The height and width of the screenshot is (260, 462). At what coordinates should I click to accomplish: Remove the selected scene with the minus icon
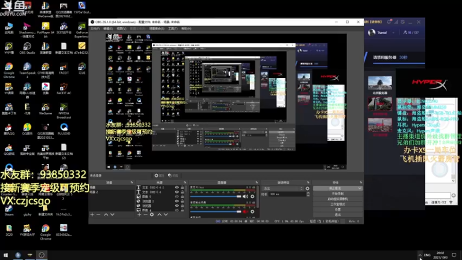coord(98,214)
